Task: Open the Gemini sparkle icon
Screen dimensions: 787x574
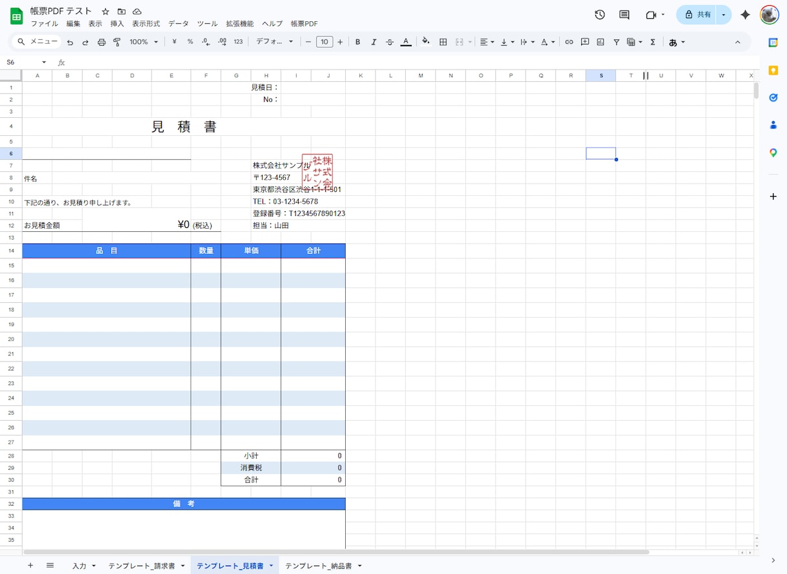Action: click(x=745, y=15)
